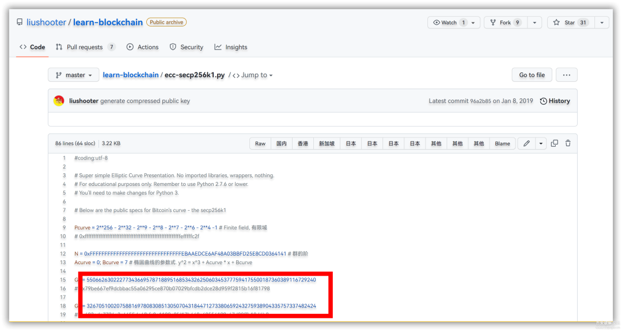The height and width of the screenshot is (331, 622).
Task: Click the 'Acurve = 0; Bcurve = 7' line
Action: (x=163, y=262)
